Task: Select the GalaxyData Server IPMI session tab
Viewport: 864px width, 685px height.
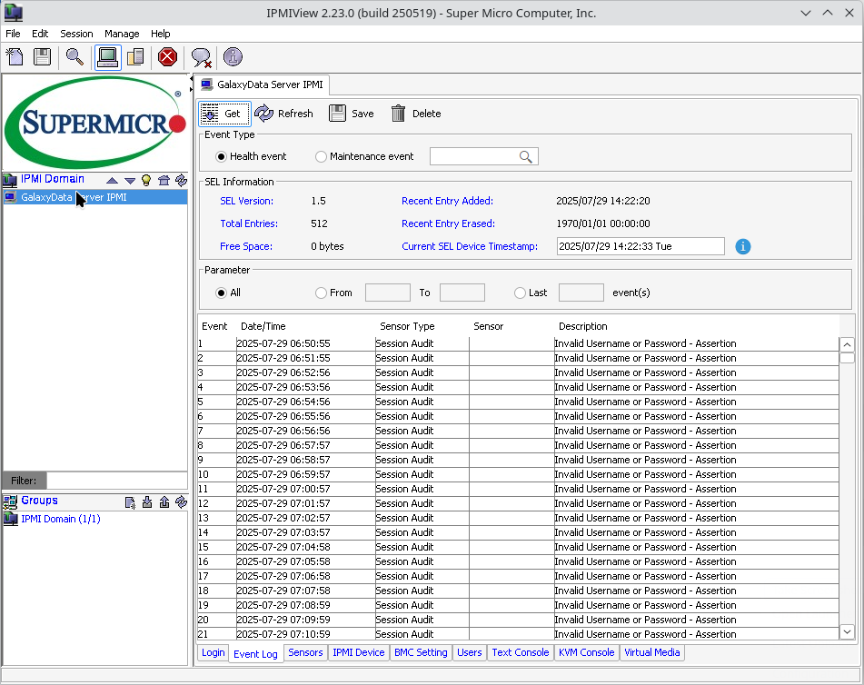Action: (x=263, y=84)
